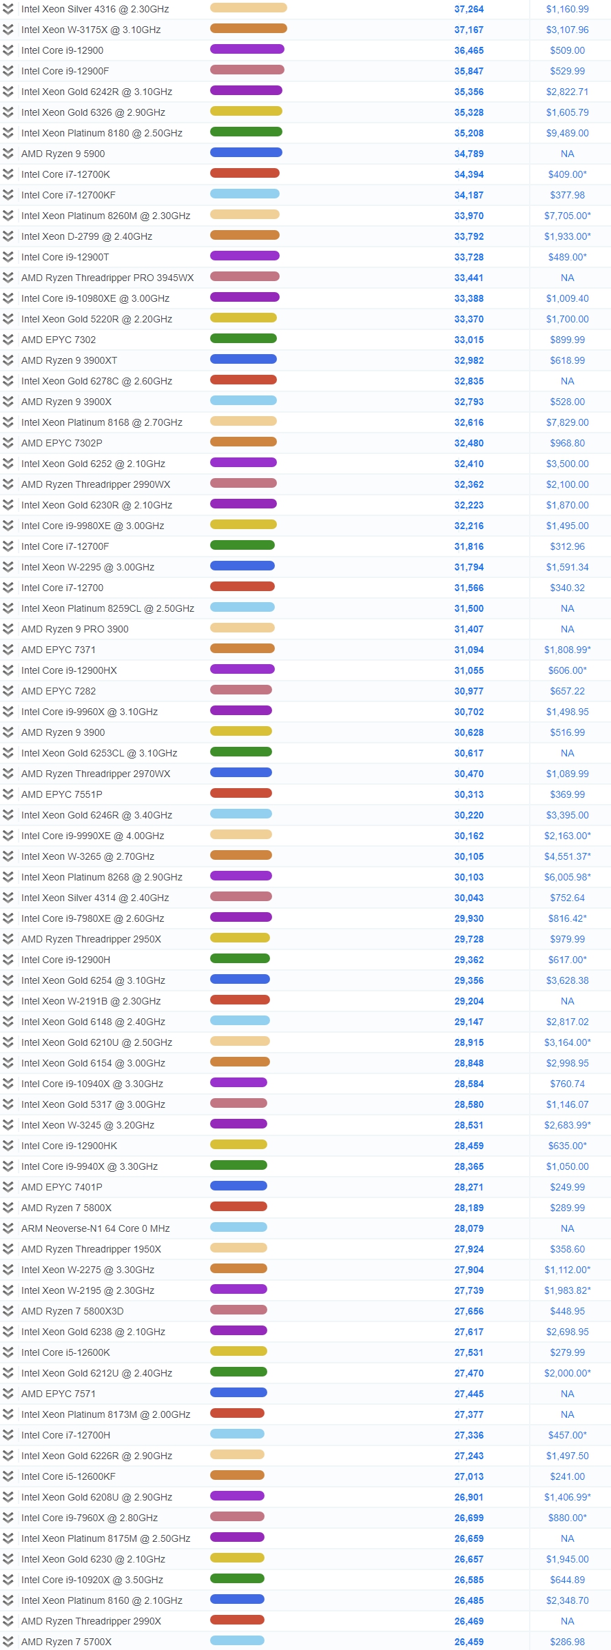Expand chevron beside Intel Xeon Silver 4314

[x=8, y=898]
